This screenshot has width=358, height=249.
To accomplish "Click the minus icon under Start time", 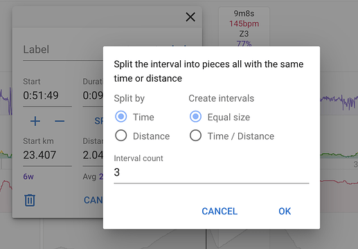I will (x=60, y=121).
